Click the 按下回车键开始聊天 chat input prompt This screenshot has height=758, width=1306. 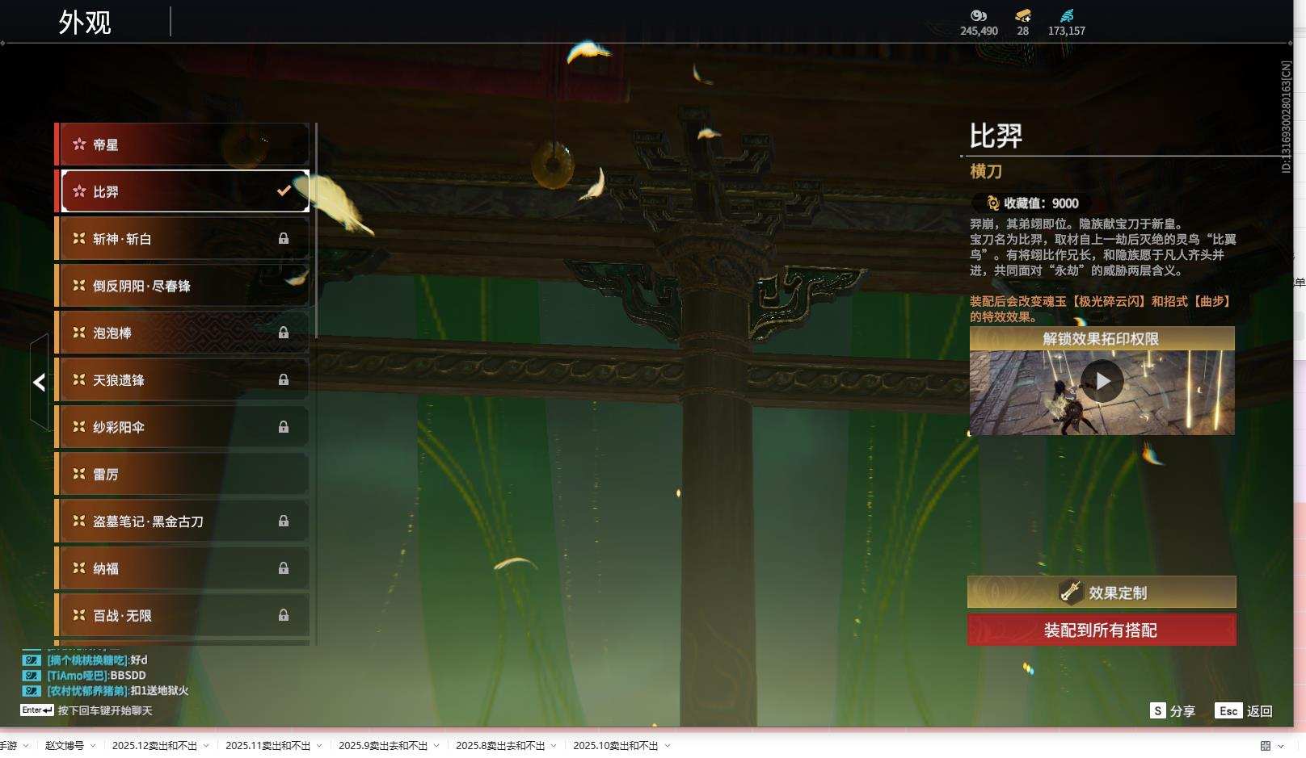(105, 710)
